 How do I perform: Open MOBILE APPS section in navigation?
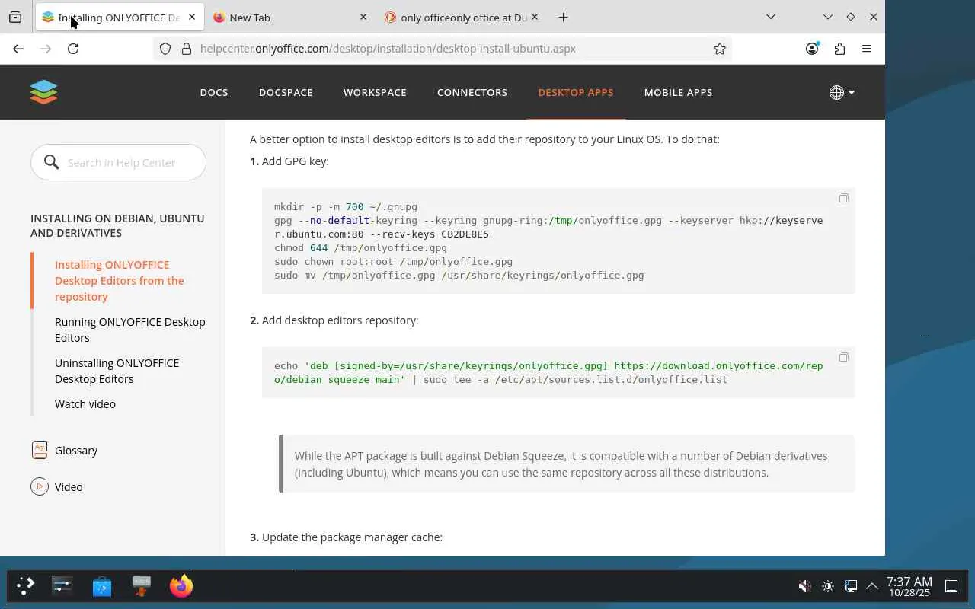(x=678, y=92)
